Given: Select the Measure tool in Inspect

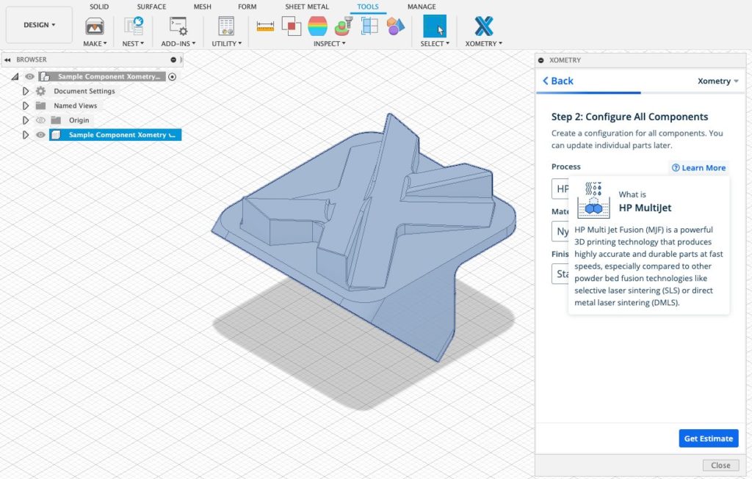Looking at the screenshot, I should (x=265, y=26).
